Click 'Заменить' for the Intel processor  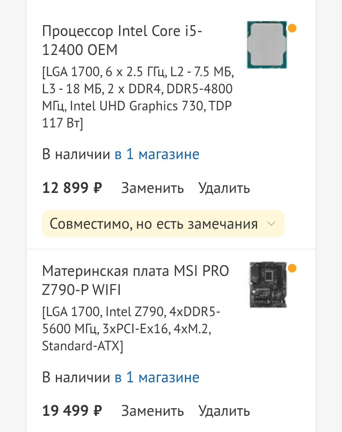point(153,188)
